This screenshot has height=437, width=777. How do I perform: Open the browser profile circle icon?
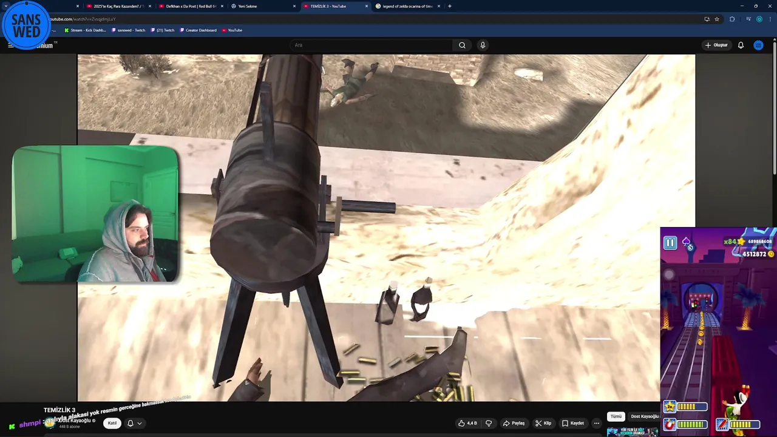tap(759, 19)
